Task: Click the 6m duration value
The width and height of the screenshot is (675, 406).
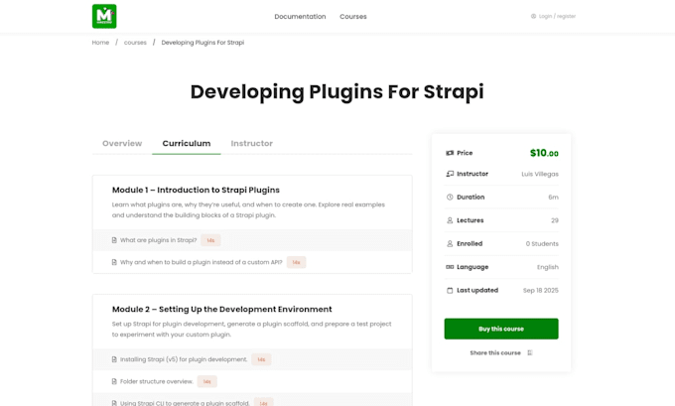Action: [553, 198]
